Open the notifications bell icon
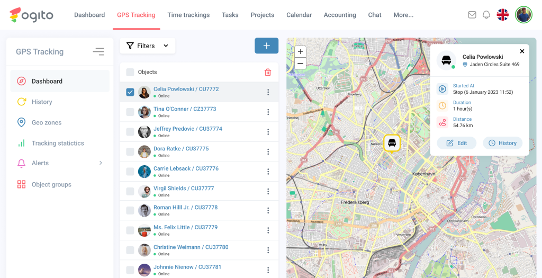Image resolution: width=542 pixels, height=278 pixels. [x=486, y=15]
